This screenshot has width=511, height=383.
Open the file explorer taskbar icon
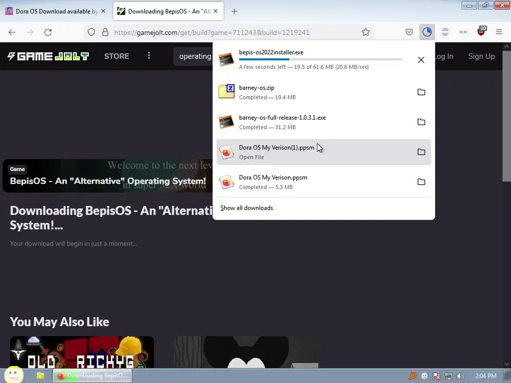point(40,376)
